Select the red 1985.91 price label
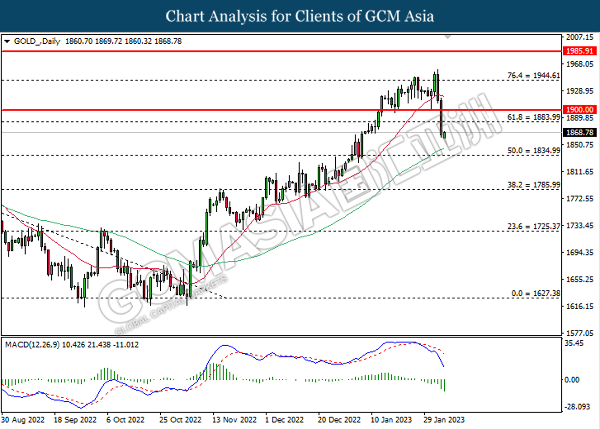This screenshot has height=429, width=600. pos(580,51)
